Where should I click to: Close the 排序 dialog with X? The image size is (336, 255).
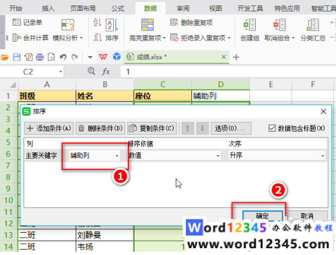click(323, 111)
